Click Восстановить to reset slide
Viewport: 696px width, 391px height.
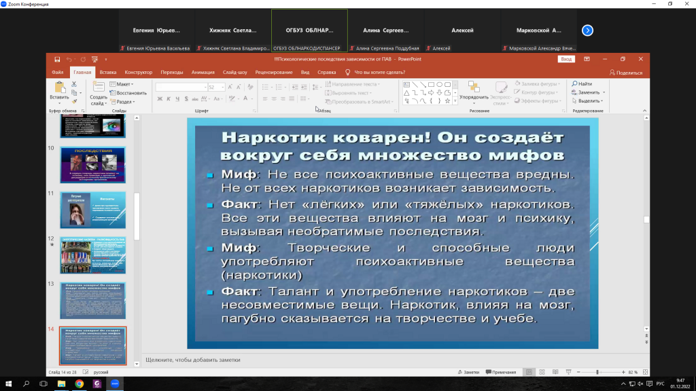click(128, 93)
